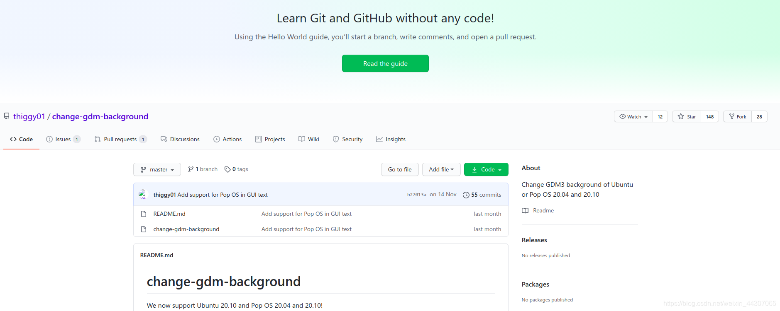View the 28 forks count
The width and height of the screenshot is (780, 311).
tap(759, 117)
